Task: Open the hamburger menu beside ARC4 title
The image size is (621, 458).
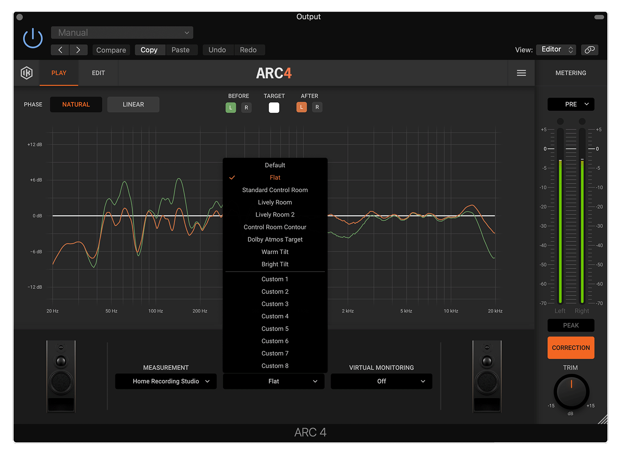Action: (x=521, y=73)
